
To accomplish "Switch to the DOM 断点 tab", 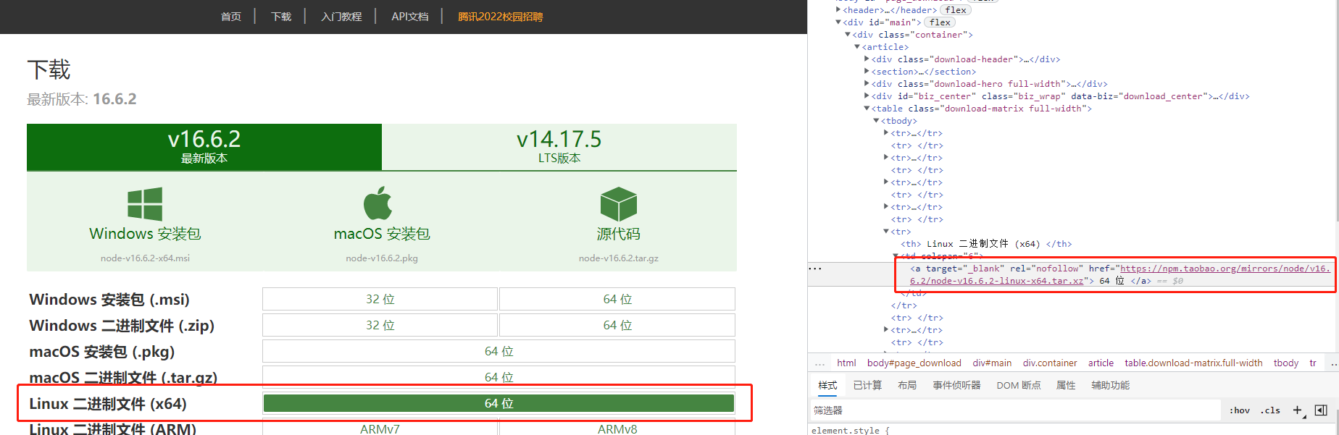I will pyautogui.click(x=1019, y=385).
